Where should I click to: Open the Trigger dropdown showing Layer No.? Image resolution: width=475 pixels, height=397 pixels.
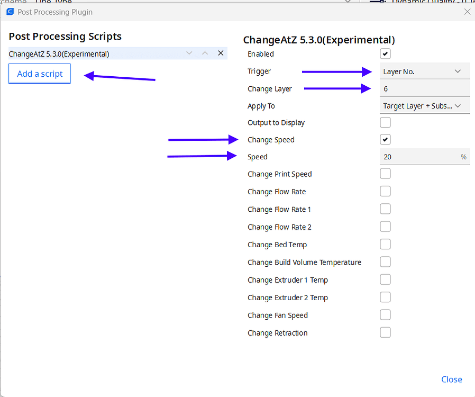[424, 71]
